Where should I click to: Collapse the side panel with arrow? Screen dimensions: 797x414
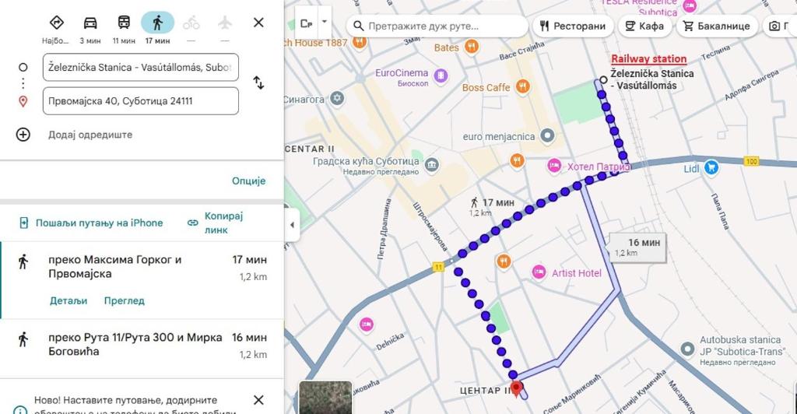[x=293, y=225]
